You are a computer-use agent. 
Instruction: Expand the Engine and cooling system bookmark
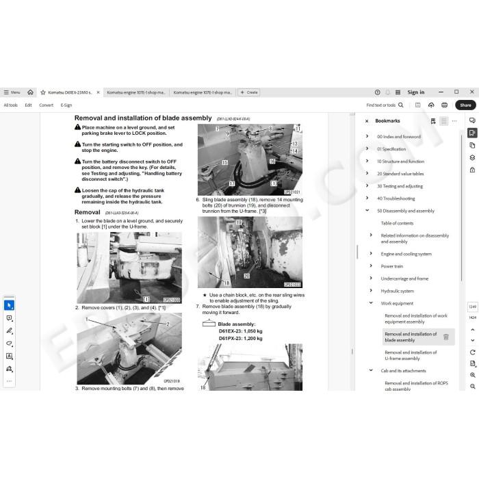point(371,254)
